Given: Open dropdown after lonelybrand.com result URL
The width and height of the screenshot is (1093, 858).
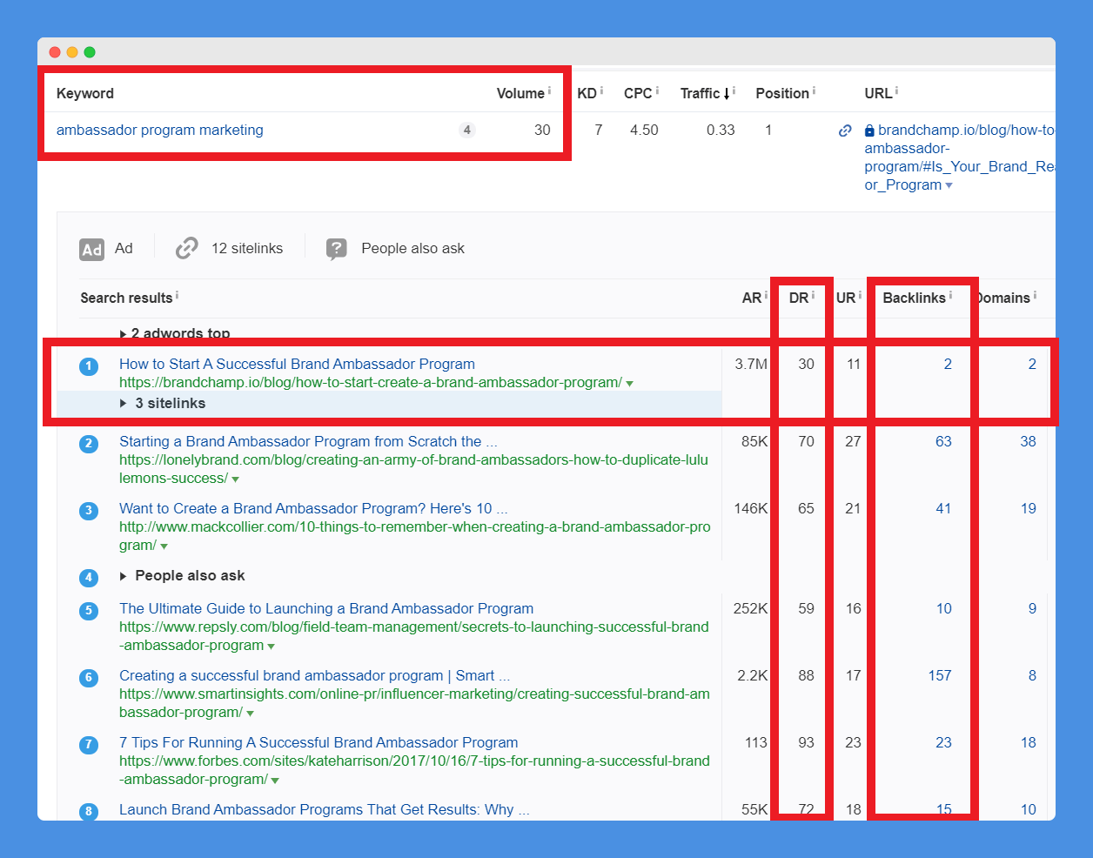Looking at the screenshot, I should pyautogui.click(x=235, y=479).
